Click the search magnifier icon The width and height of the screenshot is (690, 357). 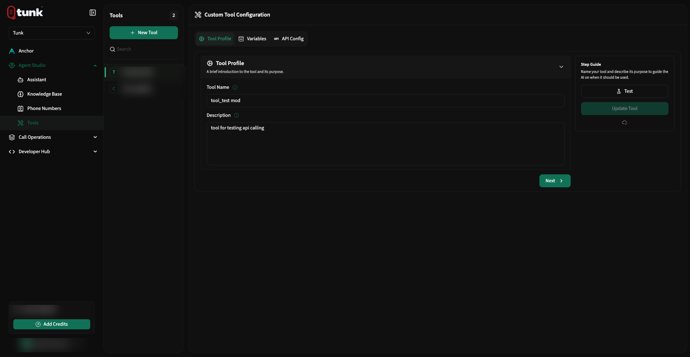click(x=112, y=49)
